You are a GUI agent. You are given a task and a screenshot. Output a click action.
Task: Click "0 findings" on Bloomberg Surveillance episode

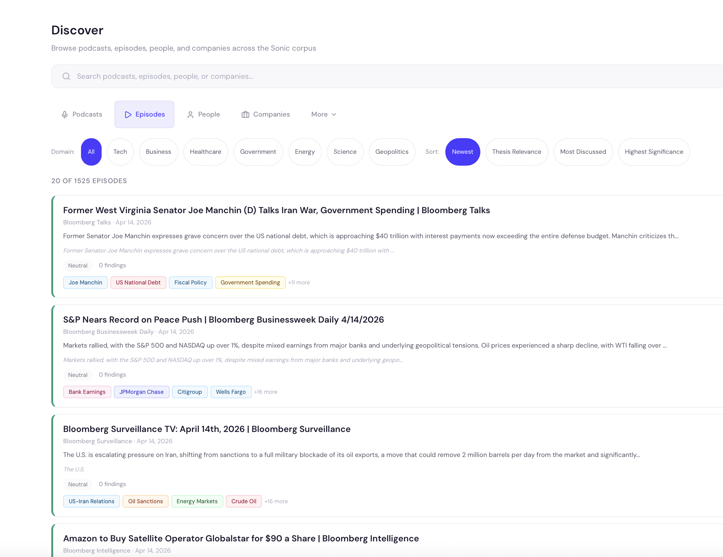tap(112, 484)
